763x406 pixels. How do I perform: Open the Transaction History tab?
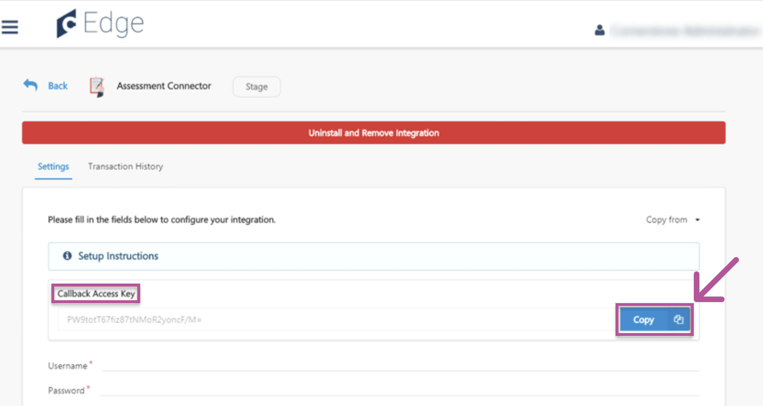(125, 166)
